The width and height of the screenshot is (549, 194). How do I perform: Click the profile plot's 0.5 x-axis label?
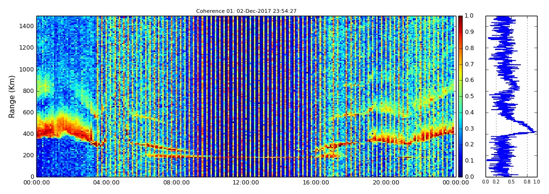[512, 182]
